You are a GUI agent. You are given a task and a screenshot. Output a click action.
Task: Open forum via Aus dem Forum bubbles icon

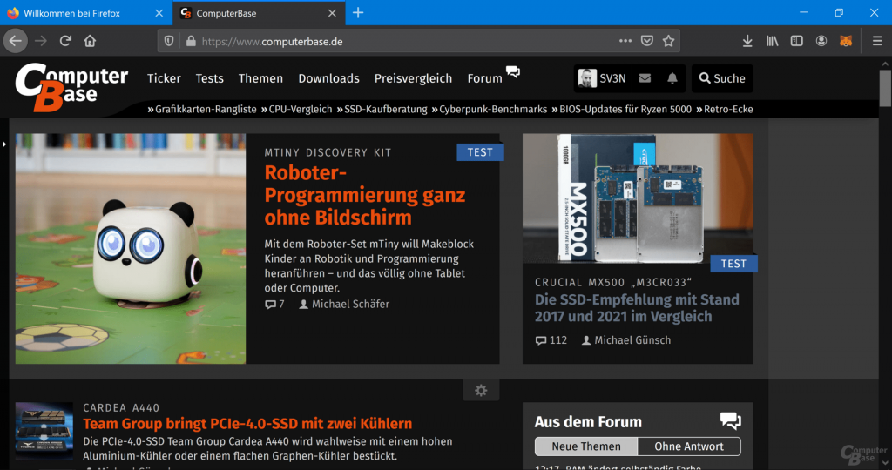[731, 421]
